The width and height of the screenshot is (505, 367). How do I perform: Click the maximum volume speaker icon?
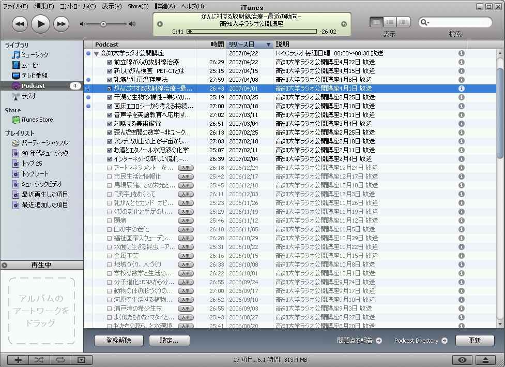pos(132,24)
